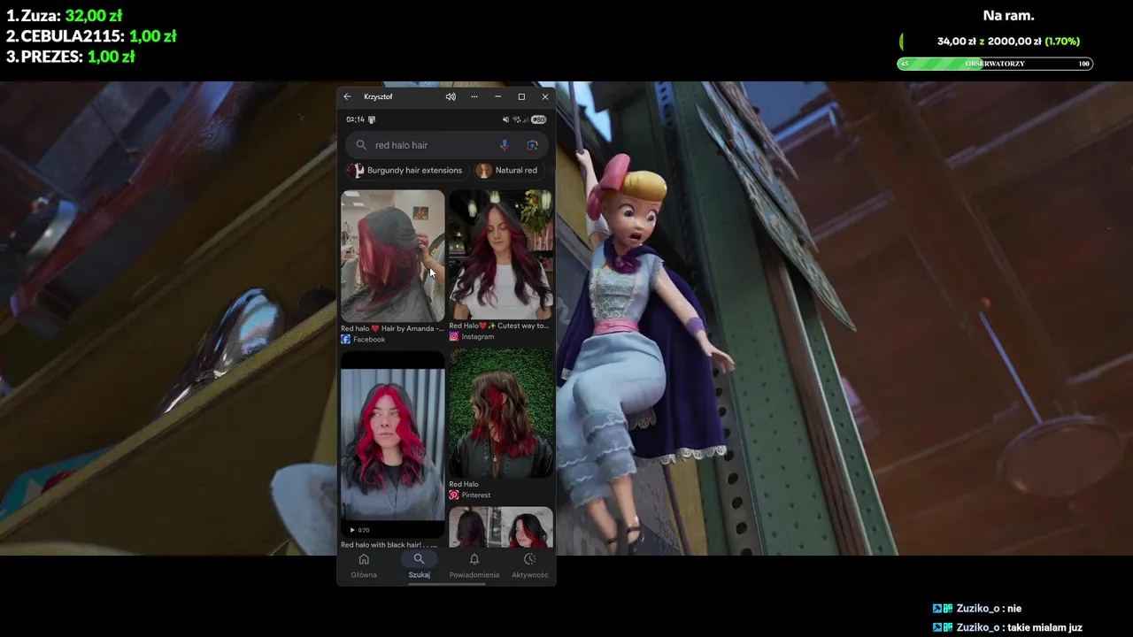Click donor entry 'PREZES: 1,00 zł'
The height and width of the screenshot is (637, 1133).
click(70, 57)
